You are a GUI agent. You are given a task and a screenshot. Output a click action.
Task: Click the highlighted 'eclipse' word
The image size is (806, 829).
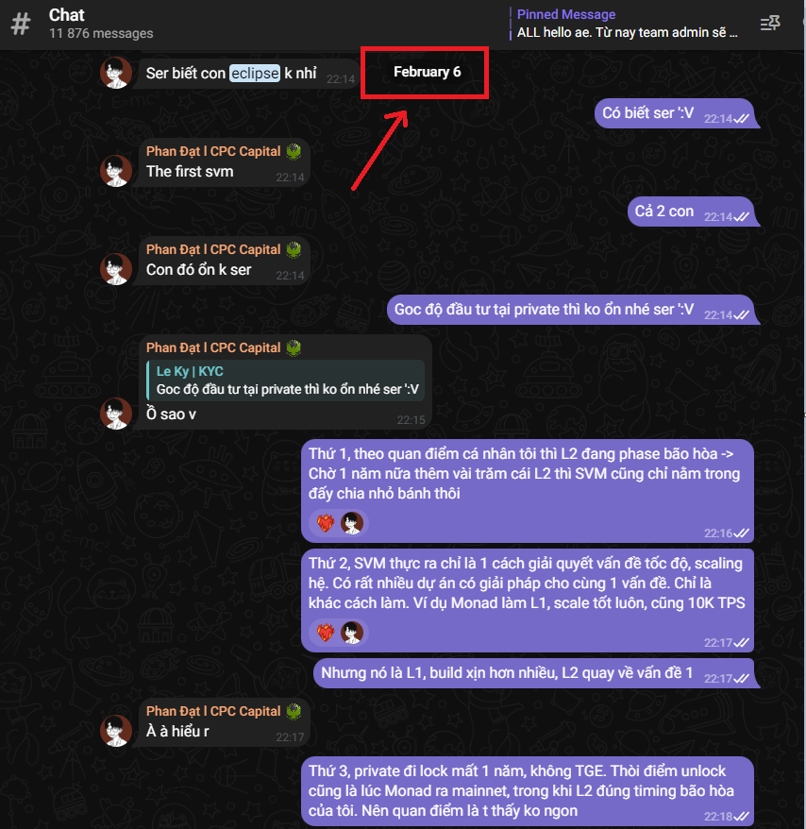(255, 73)
